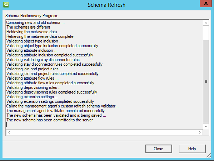
Task: Click the 'Comparing new and old schema' line
Action: pyautogui.click(x=35, y=22)
